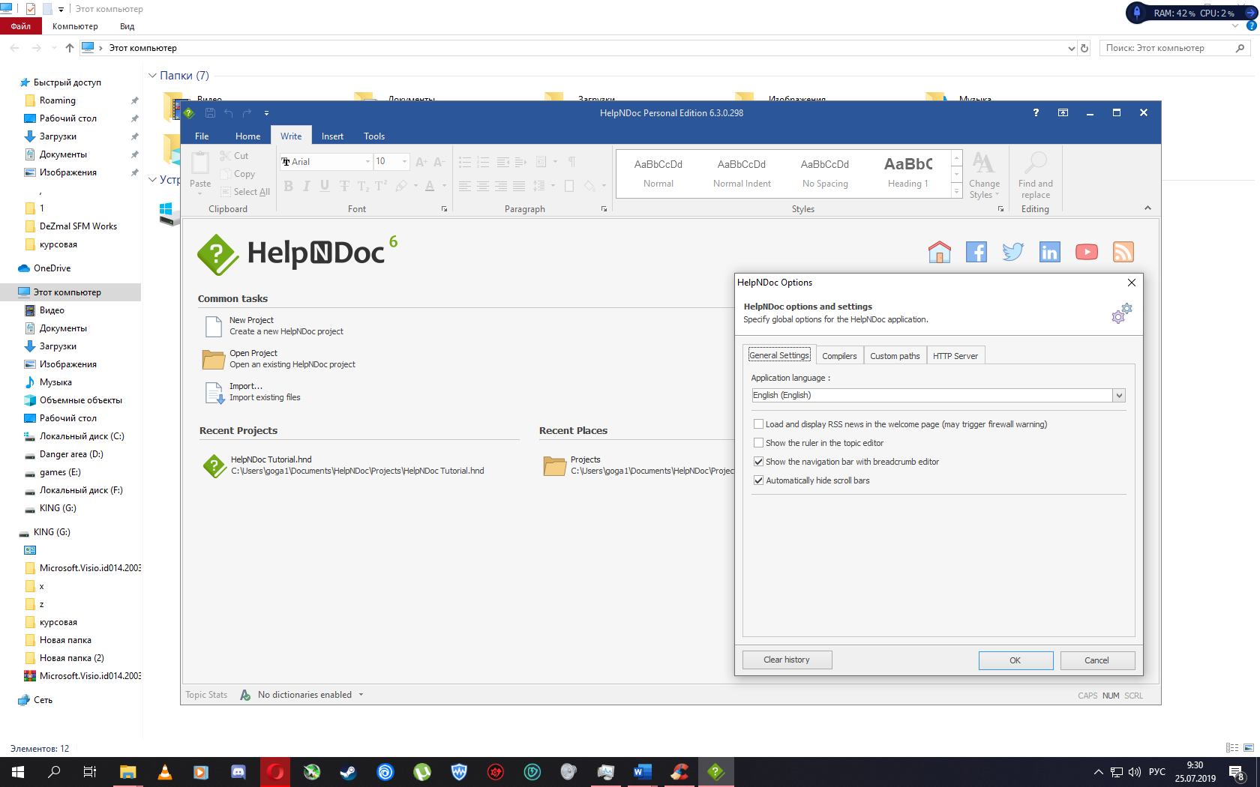Open Discord from the Windows taskbar
Screen dimensions: 1260x787
click(x=238, y=772)
